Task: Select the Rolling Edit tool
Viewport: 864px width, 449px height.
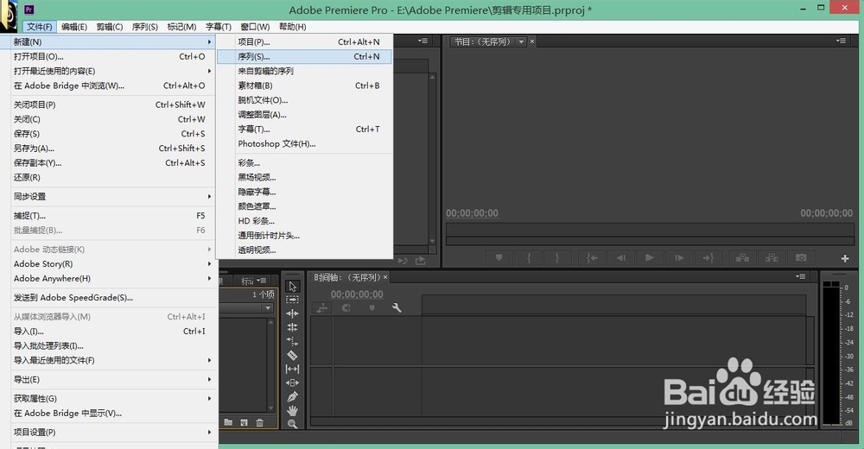Action: coord(293,327)
